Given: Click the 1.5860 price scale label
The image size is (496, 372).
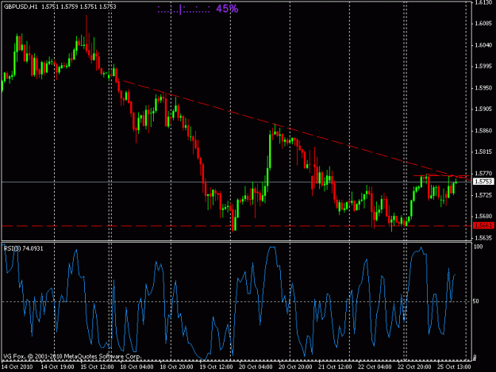Looking at the screenshot, I should click(x=483, y=131).
